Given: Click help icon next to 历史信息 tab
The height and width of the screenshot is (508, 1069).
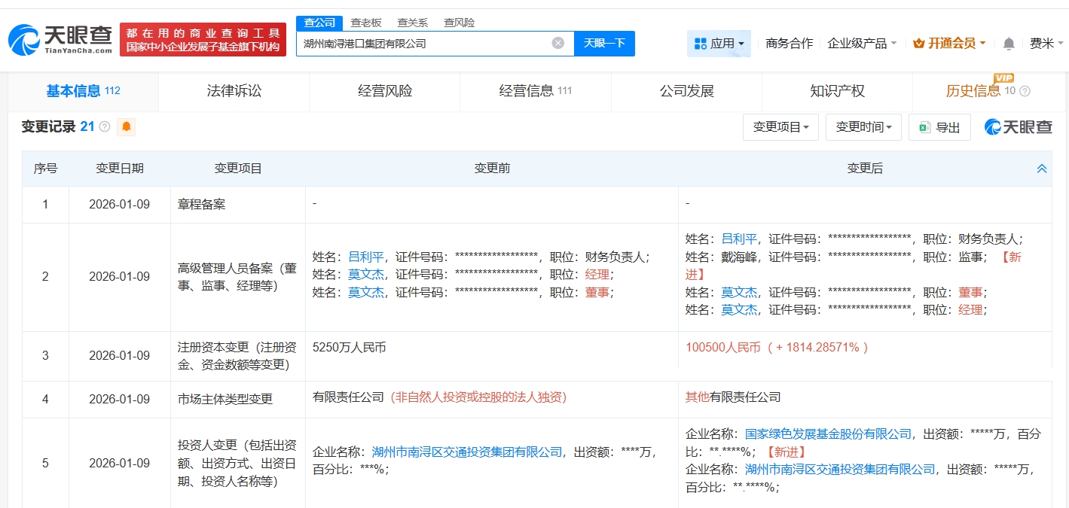Looking at the screenshot, I should (x=1025, y=91).
